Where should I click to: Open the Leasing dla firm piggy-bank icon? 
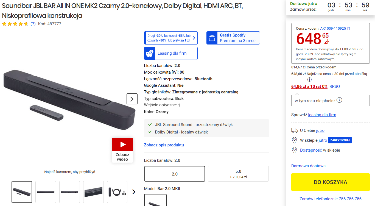coord(149,53)
